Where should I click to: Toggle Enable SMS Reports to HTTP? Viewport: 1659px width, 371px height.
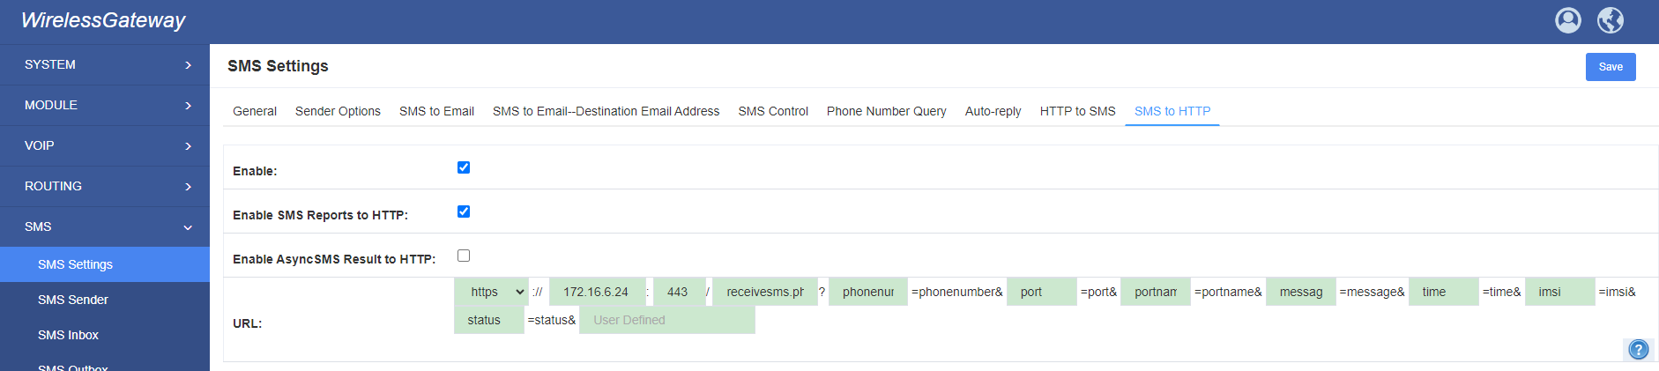464,211
